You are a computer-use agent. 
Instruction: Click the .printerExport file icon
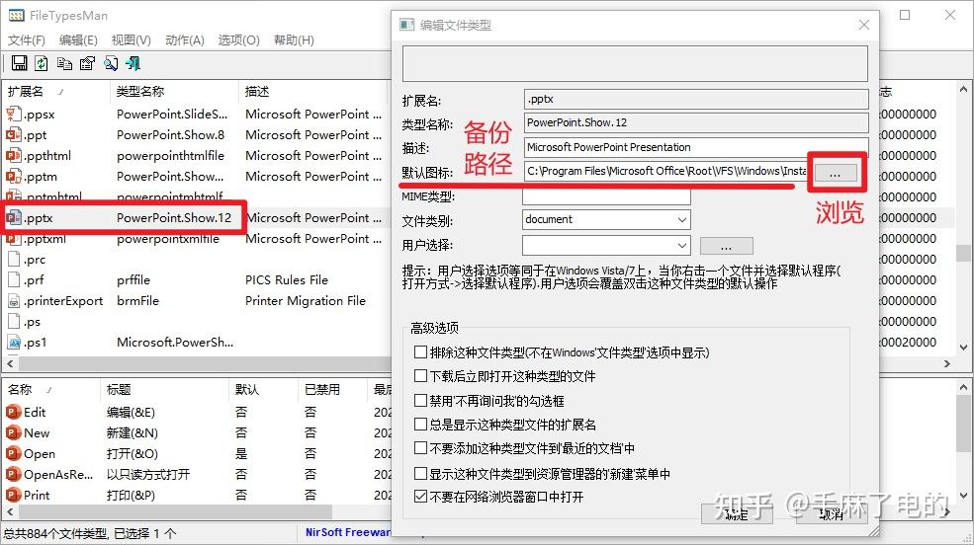(14, 301)
